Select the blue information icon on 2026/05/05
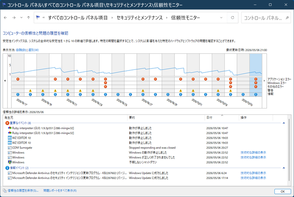The image size is (294, 197). point(243,94)
